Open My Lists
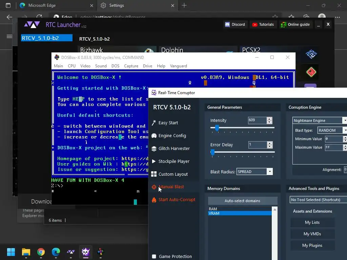Image resolution: width=347 pixels, height=260 pixels. click(312, 222)
